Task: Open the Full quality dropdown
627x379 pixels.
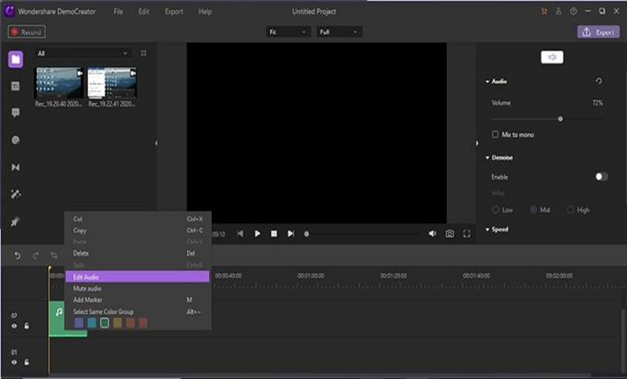Action: 339,32
